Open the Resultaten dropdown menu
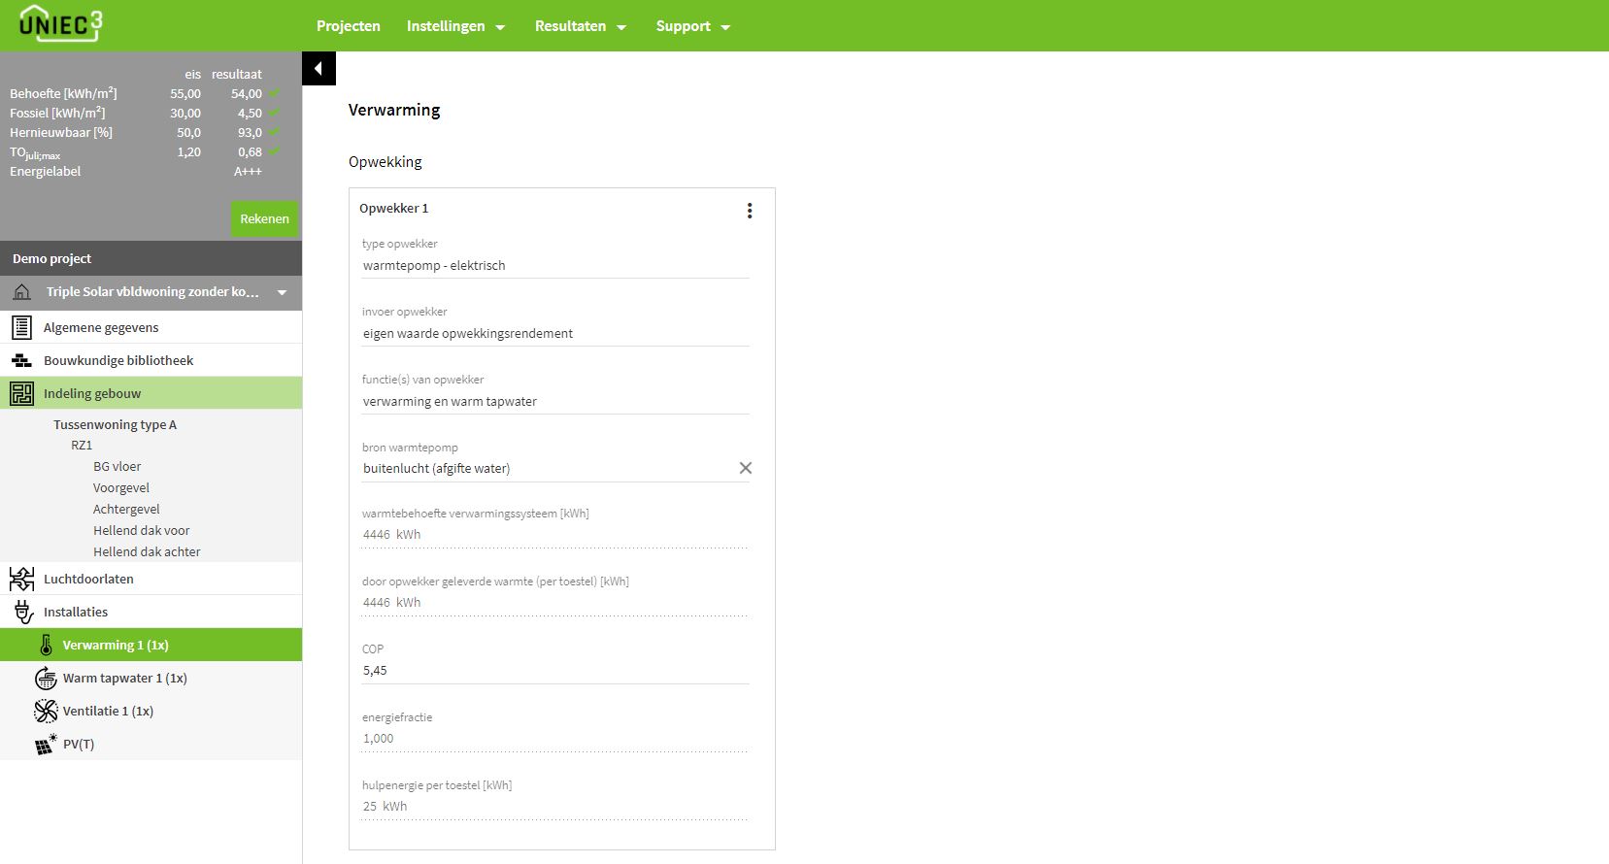This screenshot has height=864, width=1609. pyautogui.click(x=580, y=26)
